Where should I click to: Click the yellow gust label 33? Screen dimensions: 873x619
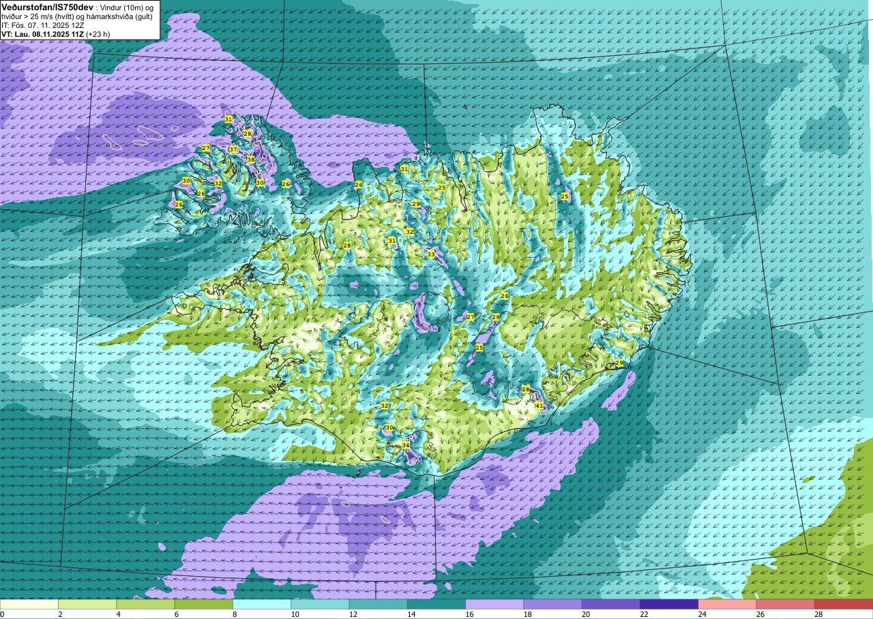point(431,254)
